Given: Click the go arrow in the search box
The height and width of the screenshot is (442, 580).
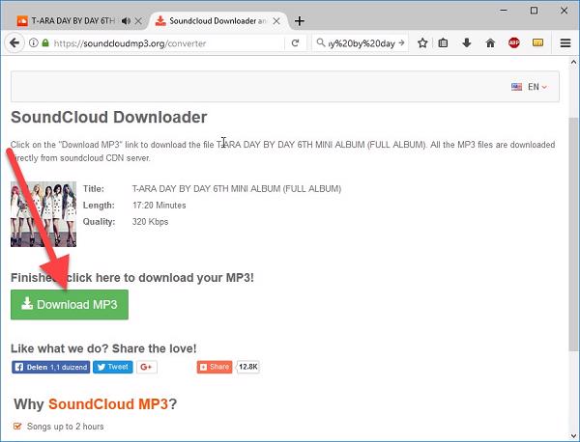Looking at the screenshot, I should 402,42.
